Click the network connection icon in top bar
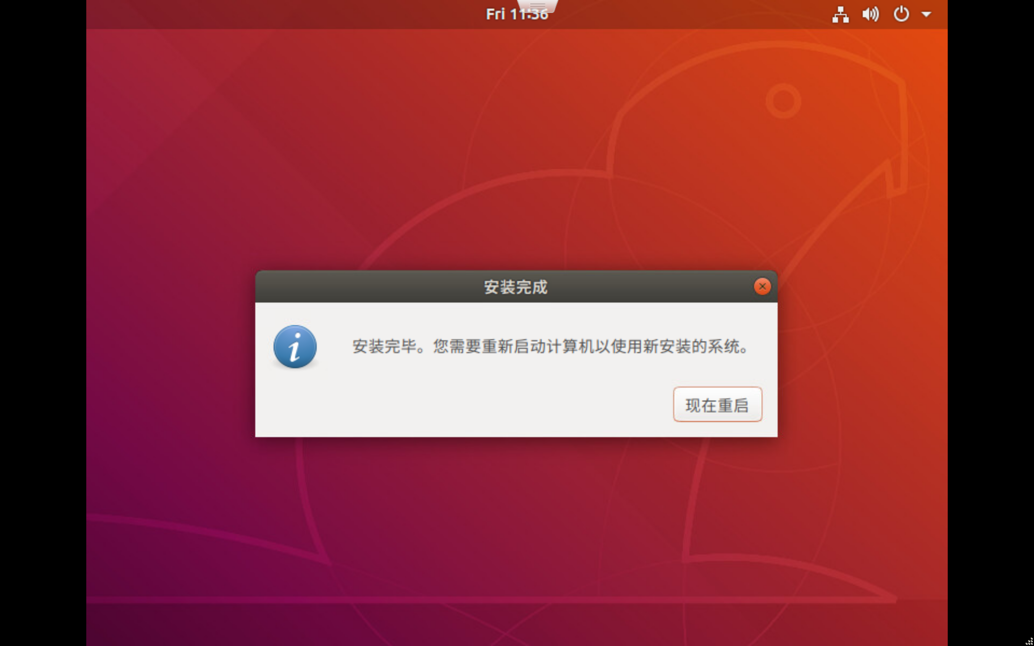 tap(841, 14)
